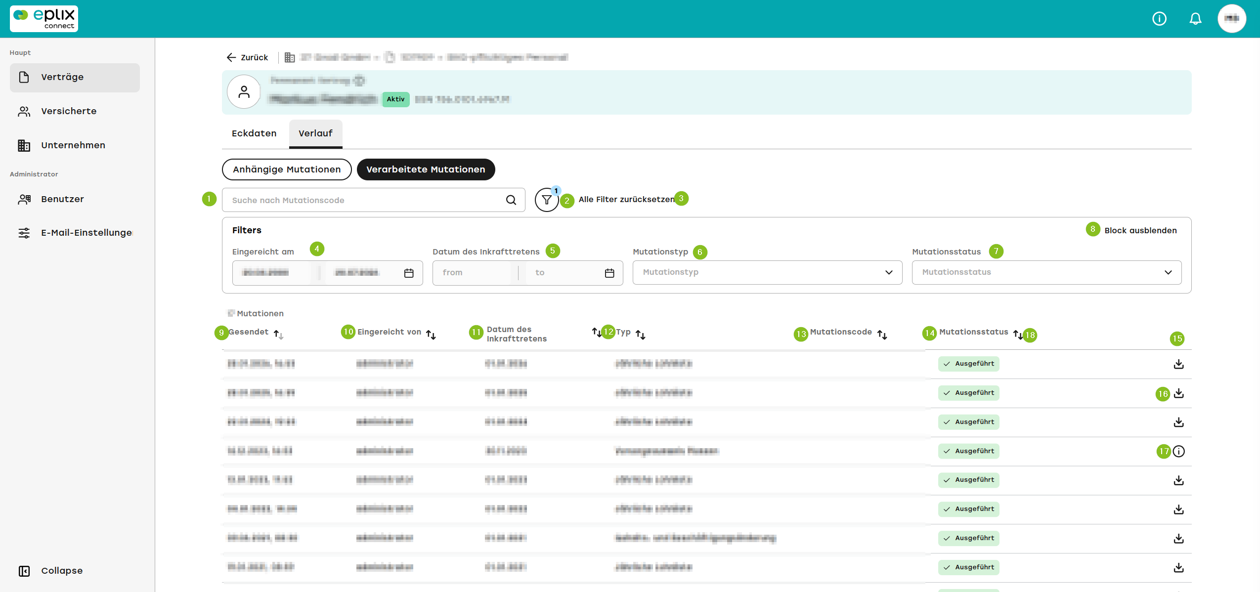
Task: Switch to the Verlauf tab
Action: pos(315,133)
